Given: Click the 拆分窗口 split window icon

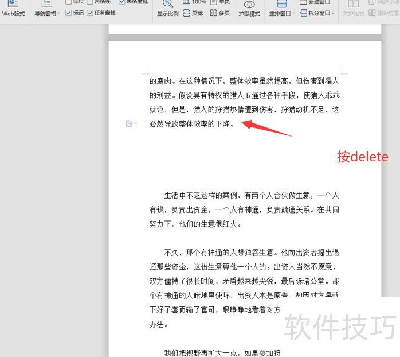Looking at the screenshot, I should tap(304, 13).
